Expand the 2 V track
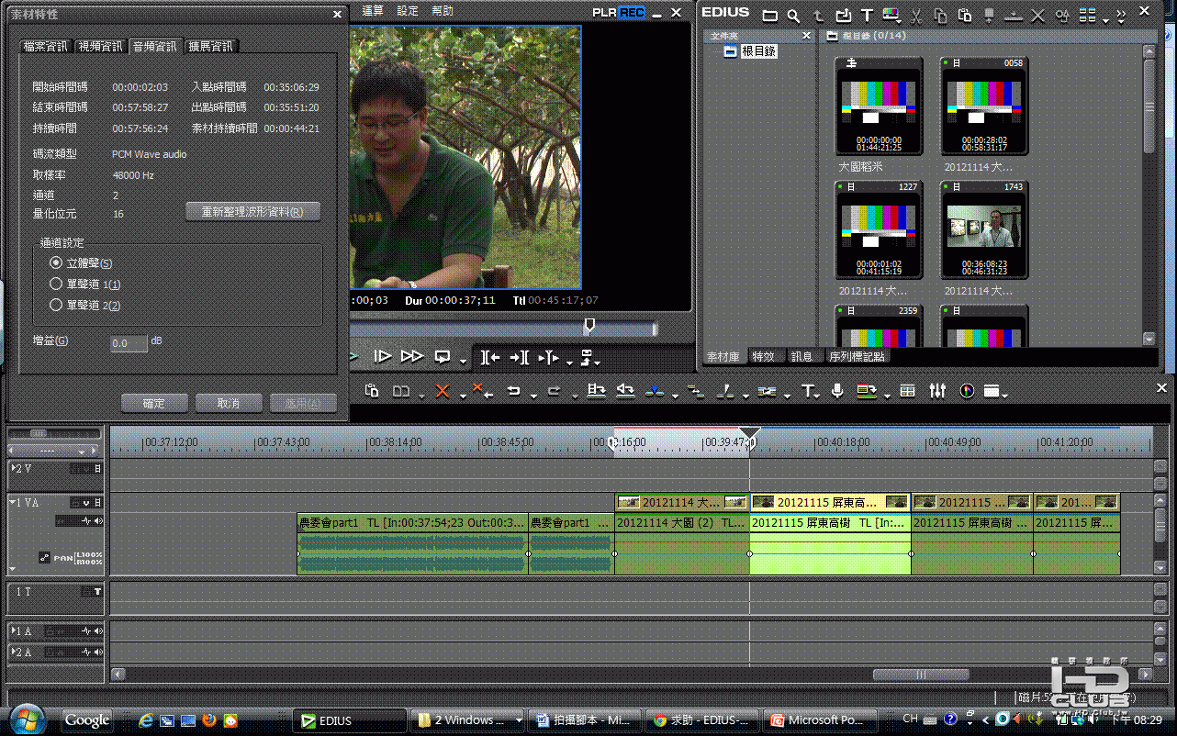The height and width of the screenshot is (736, 1177). pyautogui.click(x=13, y=468)
